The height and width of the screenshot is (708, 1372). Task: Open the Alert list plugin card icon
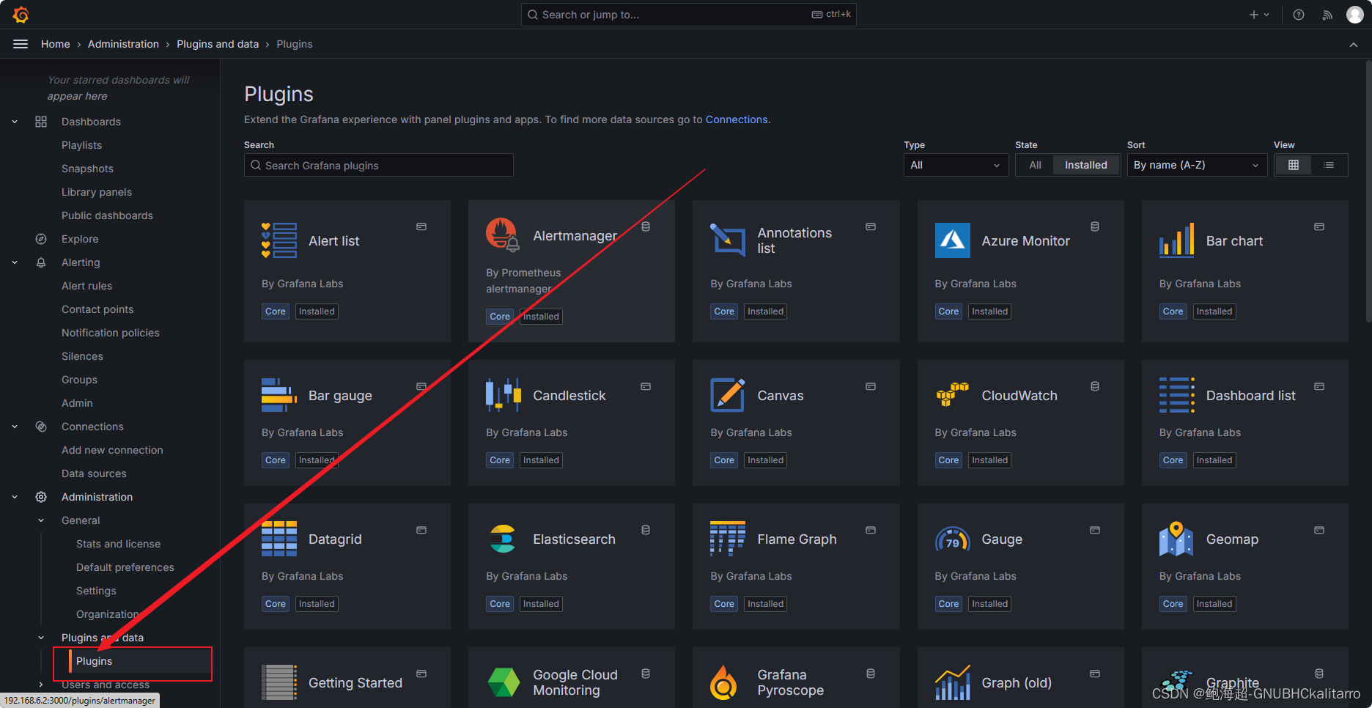279,240
